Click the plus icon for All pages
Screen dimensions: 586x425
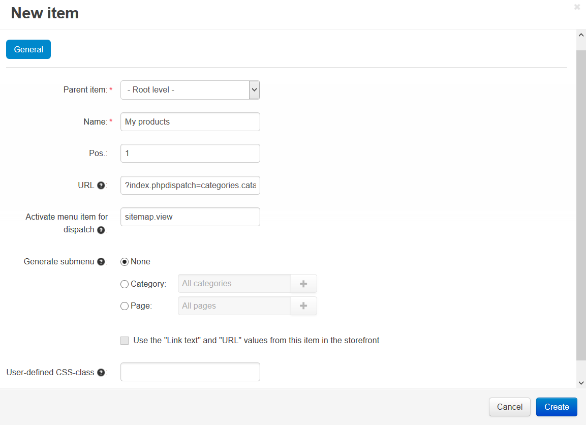click(x=303, y=306)
